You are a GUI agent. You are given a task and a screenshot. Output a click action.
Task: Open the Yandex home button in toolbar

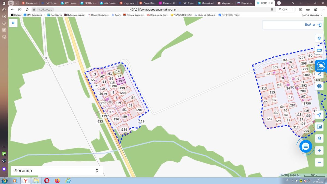[x=20, y=10]
